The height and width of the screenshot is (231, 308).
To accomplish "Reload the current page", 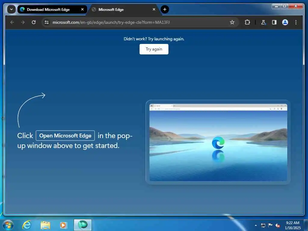I will pos(34,22).
